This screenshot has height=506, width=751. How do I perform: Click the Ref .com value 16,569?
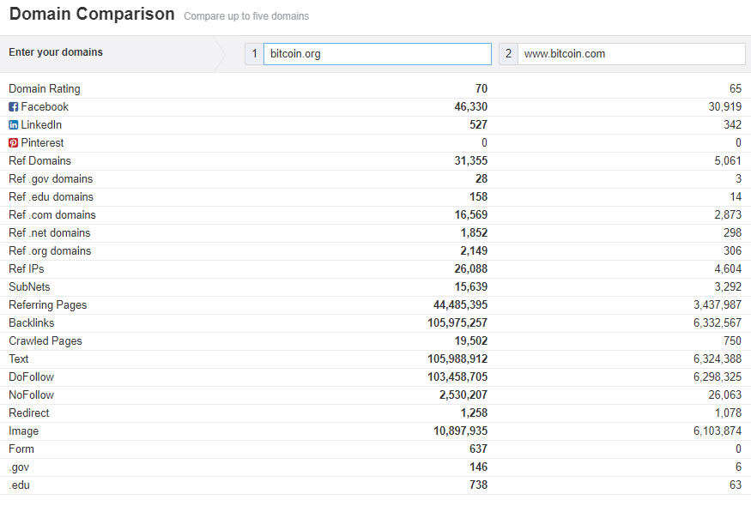pos(471,215)
